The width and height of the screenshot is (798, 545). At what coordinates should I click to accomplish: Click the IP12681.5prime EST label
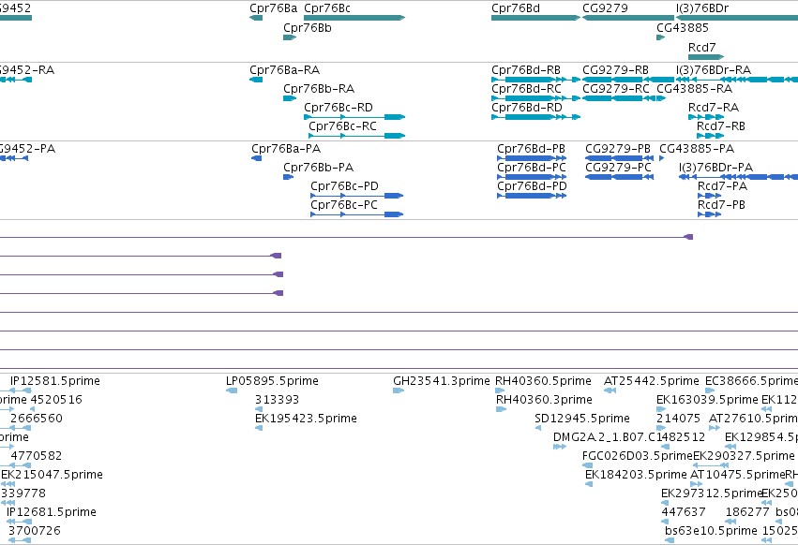[x=52, y=512]
